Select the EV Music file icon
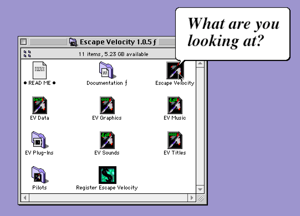 click(x=175, y=105)
